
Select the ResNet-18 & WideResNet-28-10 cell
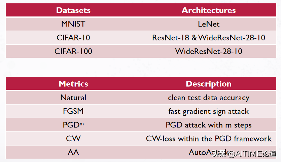pyautogui.click(x=209, y=38)
